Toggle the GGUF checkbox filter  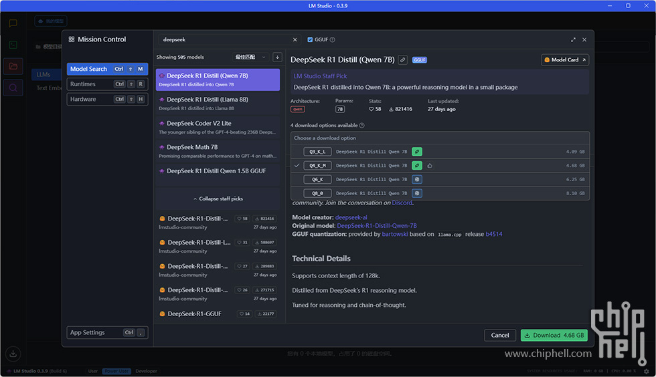(310, 39)
